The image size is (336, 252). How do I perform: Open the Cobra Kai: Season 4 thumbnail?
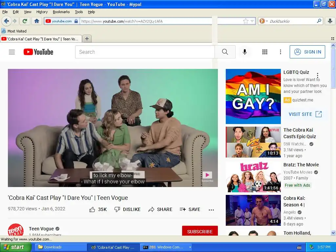(253, 210)
